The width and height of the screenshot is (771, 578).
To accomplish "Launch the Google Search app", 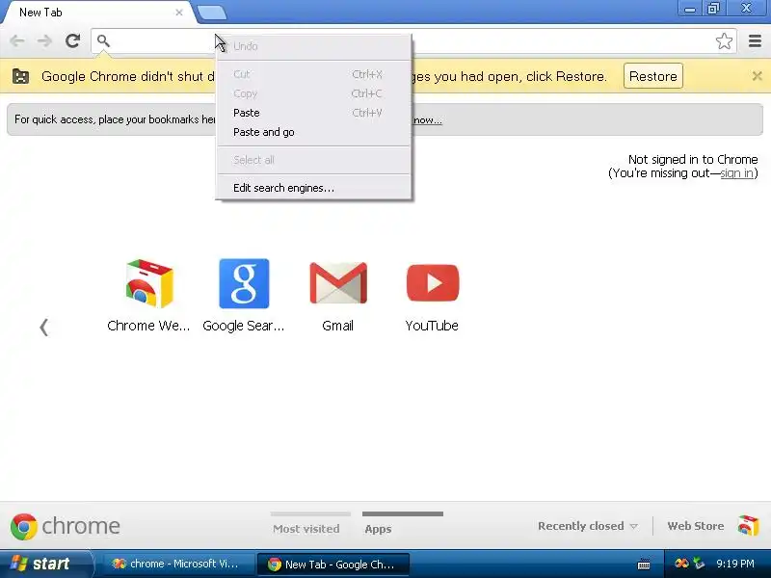I will [244, 295].
